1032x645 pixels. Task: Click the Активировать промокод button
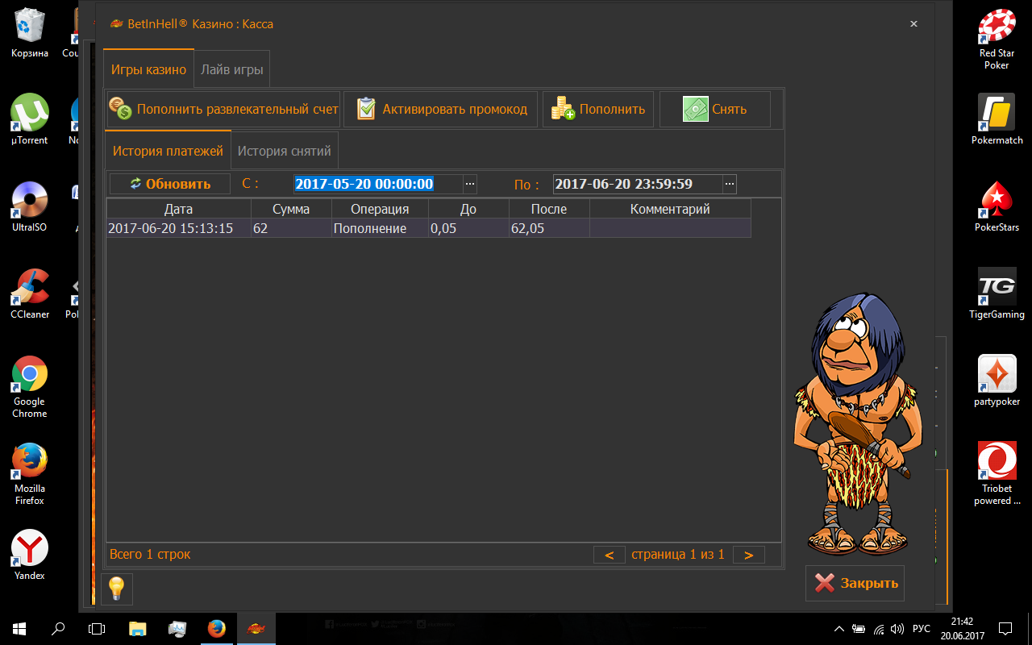click(x=442, y=109)
